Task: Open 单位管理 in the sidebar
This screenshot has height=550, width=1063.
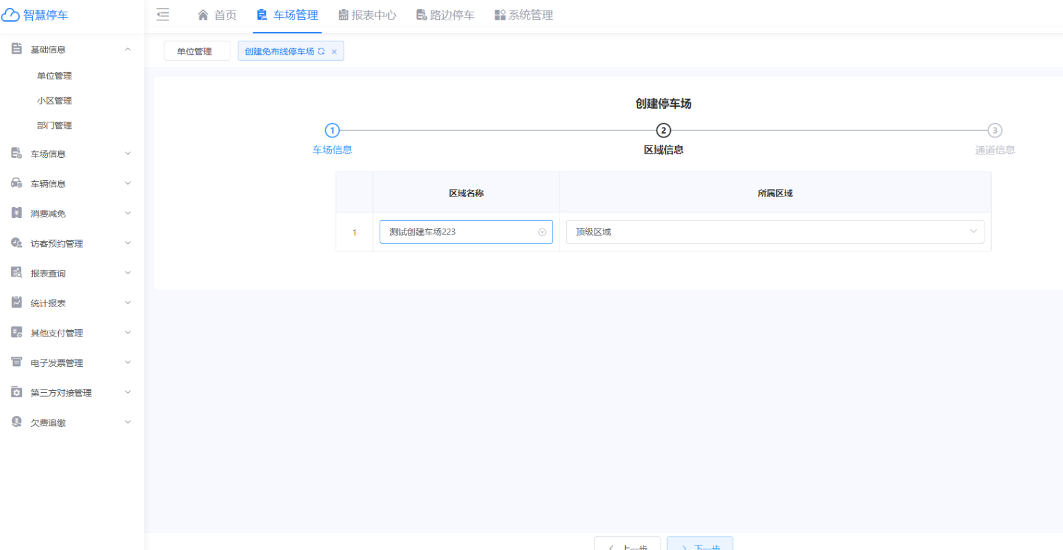Action: 54,76
